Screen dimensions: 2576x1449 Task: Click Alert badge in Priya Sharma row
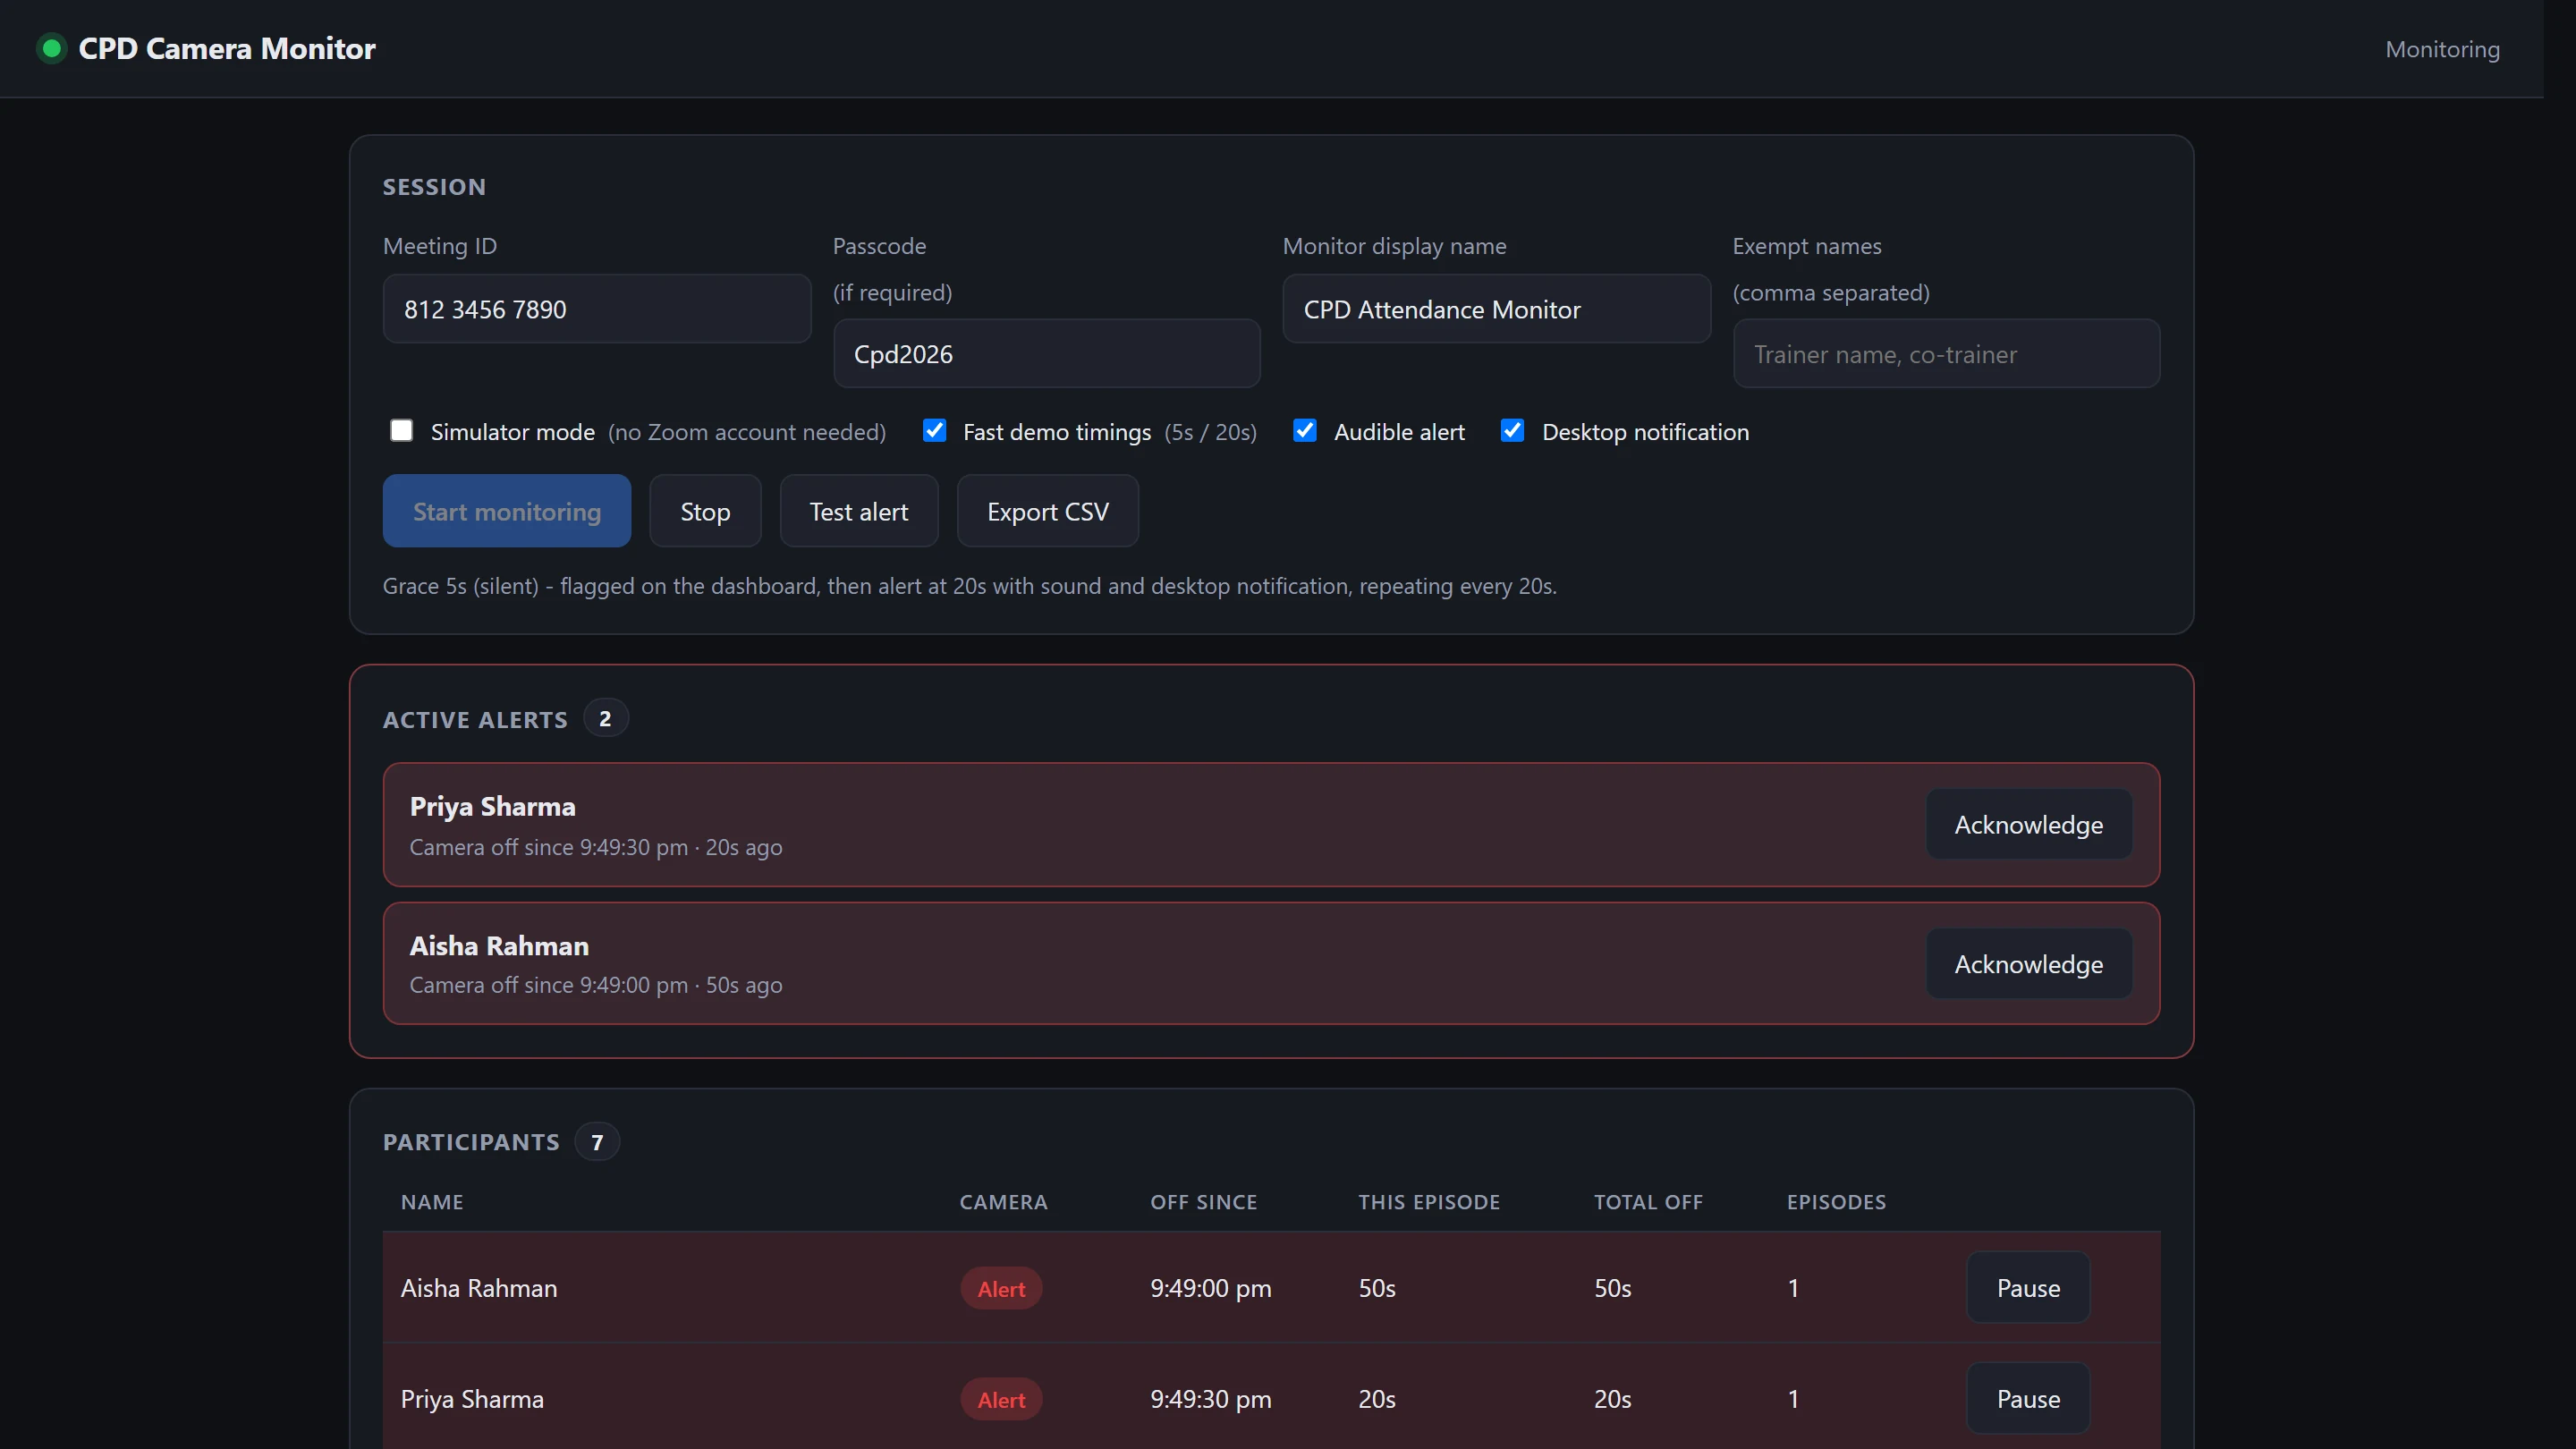[x=1001, y=1400]
